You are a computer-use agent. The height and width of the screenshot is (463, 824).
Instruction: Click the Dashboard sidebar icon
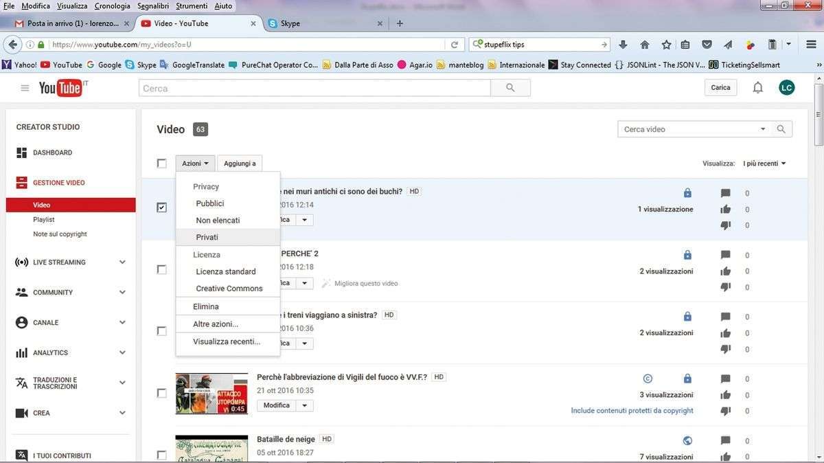[21, 153]
